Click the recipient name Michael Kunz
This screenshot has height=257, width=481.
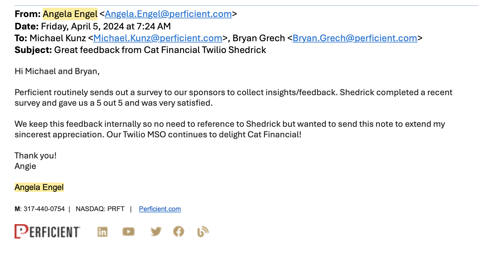tap(58, 38)
